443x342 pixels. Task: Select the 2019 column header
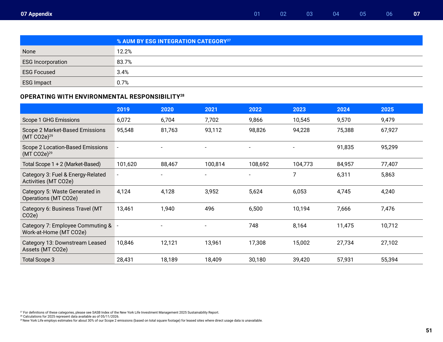click(x=123, y=109)
